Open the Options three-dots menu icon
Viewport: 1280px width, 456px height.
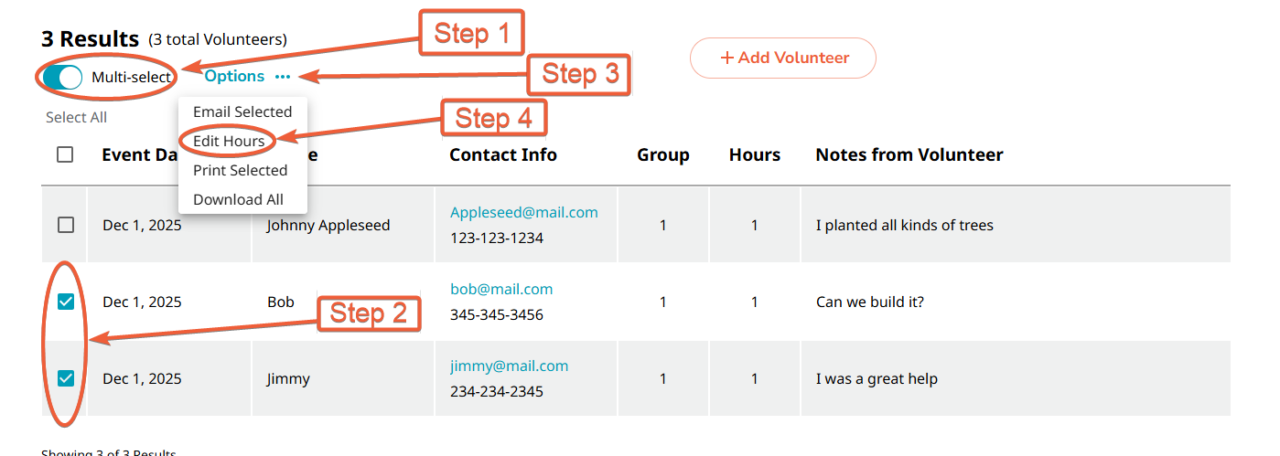coord(282,77)
